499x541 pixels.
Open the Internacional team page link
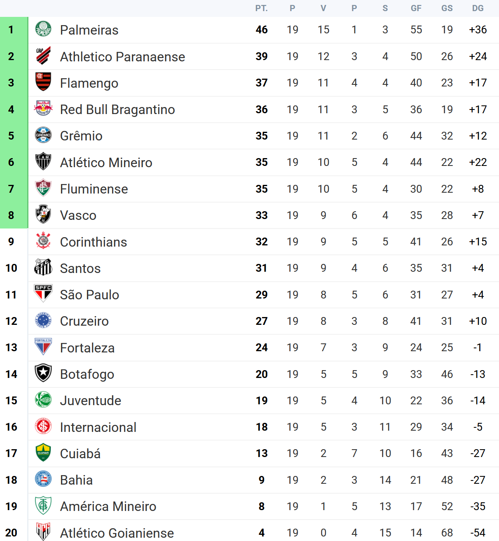pos(98,427)
